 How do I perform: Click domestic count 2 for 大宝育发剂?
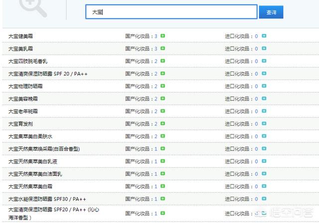tap(156, 124)
